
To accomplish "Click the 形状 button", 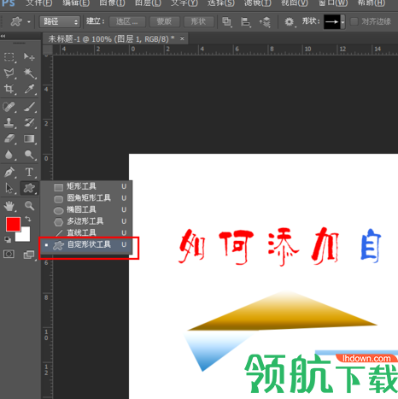I will [x=199, y=21].
